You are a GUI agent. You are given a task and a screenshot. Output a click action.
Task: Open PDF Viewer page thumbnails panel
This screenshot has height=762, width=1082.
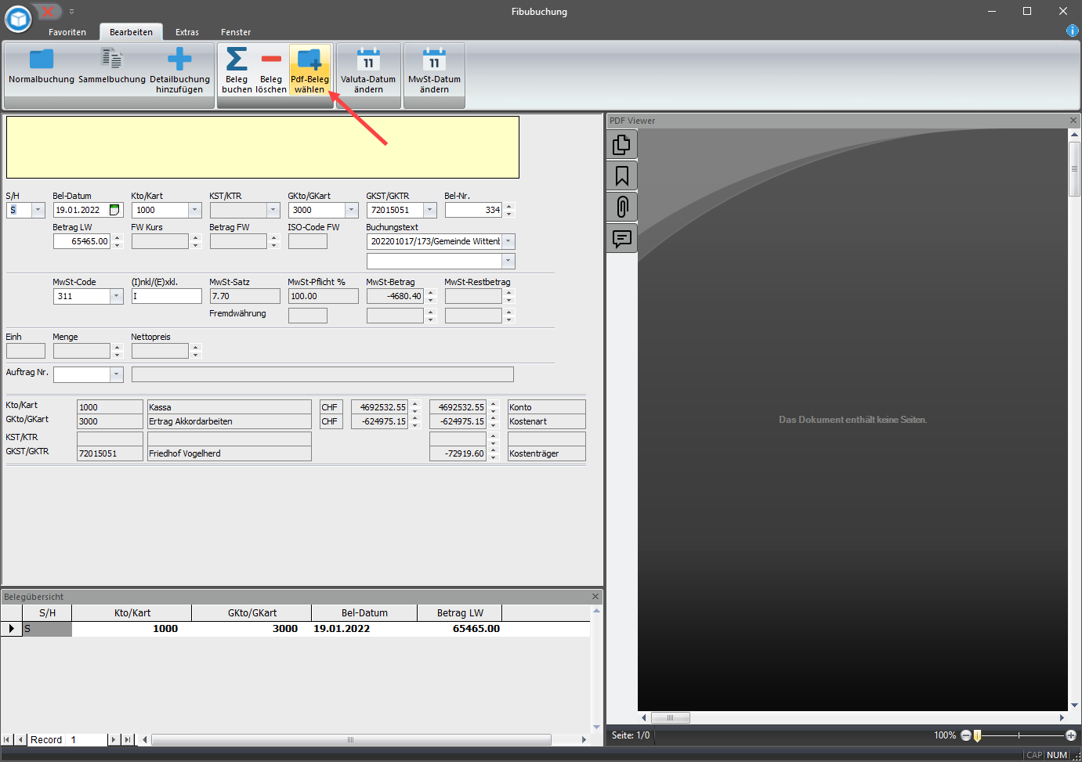point(621,145)
